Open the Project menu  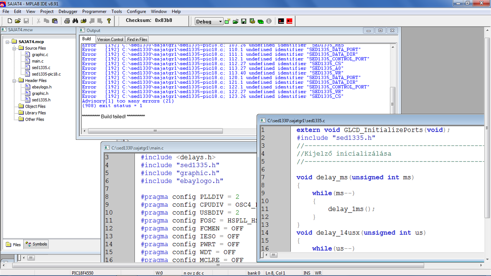47,12
